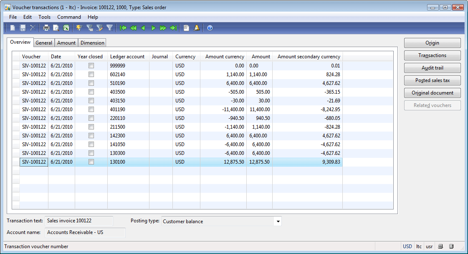
Task: Select the Overview tab
Action: tap(20, 42)
